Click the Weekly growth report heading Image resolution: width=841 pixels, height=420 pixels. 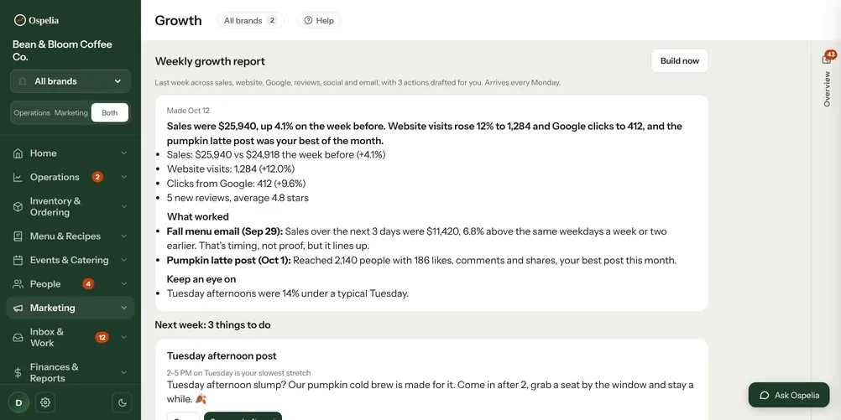click(x=210, y=61)
